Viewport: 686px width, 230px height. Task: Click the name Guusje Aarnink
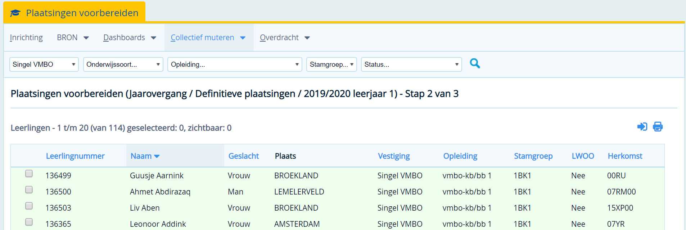click(x=157, y=176)
